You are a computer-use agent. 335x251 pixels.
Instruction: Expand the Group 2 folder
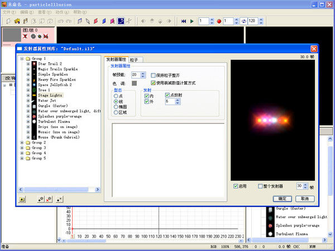(x=22, y=143)
